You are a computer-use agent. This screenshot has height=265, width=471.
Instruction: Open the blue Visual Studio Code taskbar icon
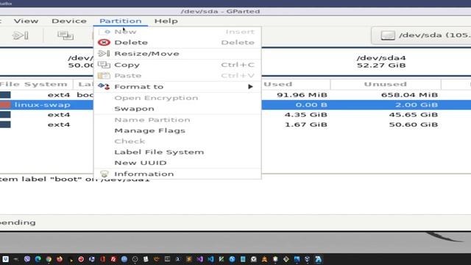pyautogui.click(x=210, y=259)
